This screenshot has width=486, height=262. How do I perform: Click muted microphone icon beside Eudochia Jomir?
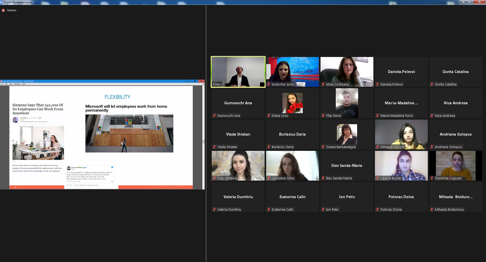tap(269, 84)
